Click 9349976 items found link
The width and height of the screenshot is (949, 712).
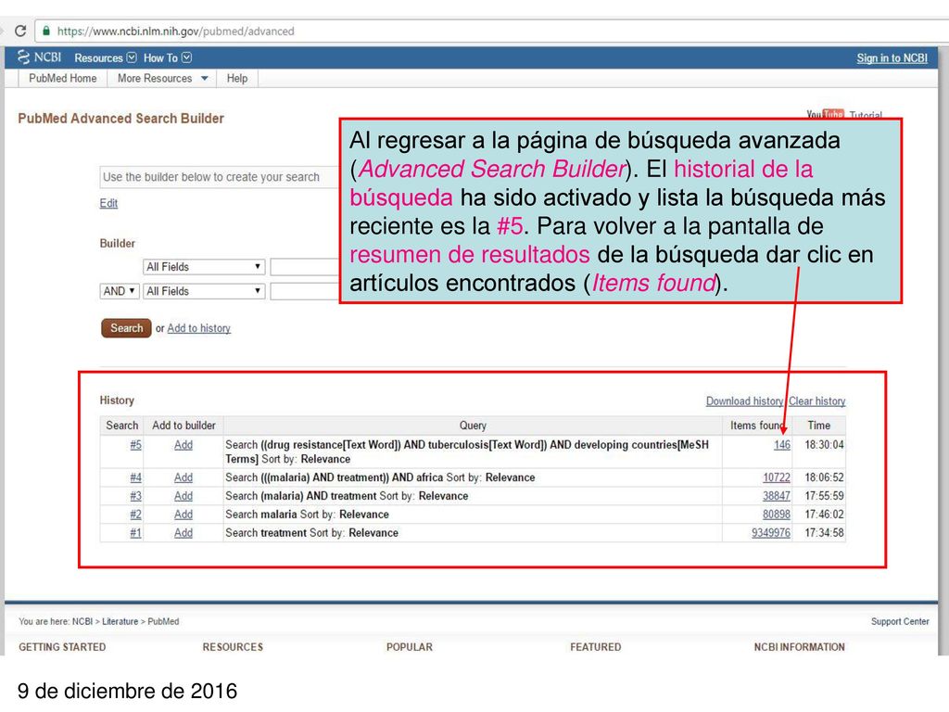(771, 533)
